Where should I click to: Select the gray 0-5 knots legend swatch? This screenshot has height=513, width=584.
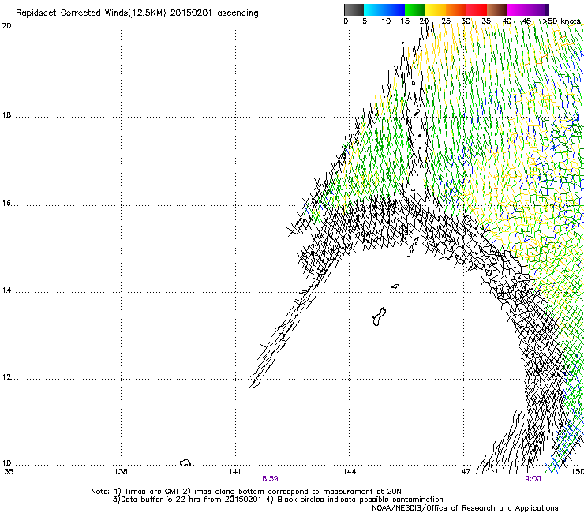coord(354,9)
